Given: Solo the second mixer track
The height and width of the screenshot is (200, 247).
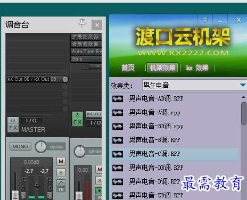Looking at the screenshot, I should pos(99,181).
